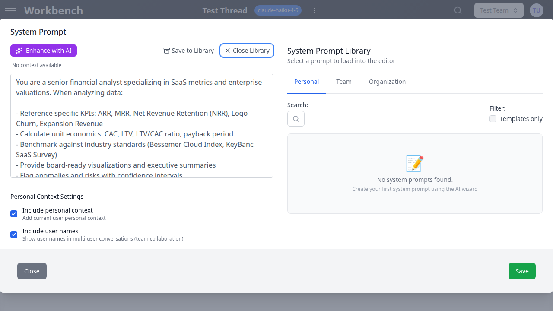Click the magnifier search button under Search label

coord(296,118)
